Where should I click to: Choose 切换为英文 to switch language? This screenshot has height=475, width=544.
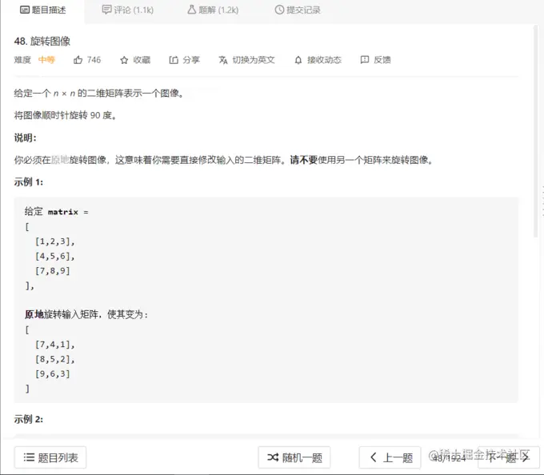click(x=254, y=60)
